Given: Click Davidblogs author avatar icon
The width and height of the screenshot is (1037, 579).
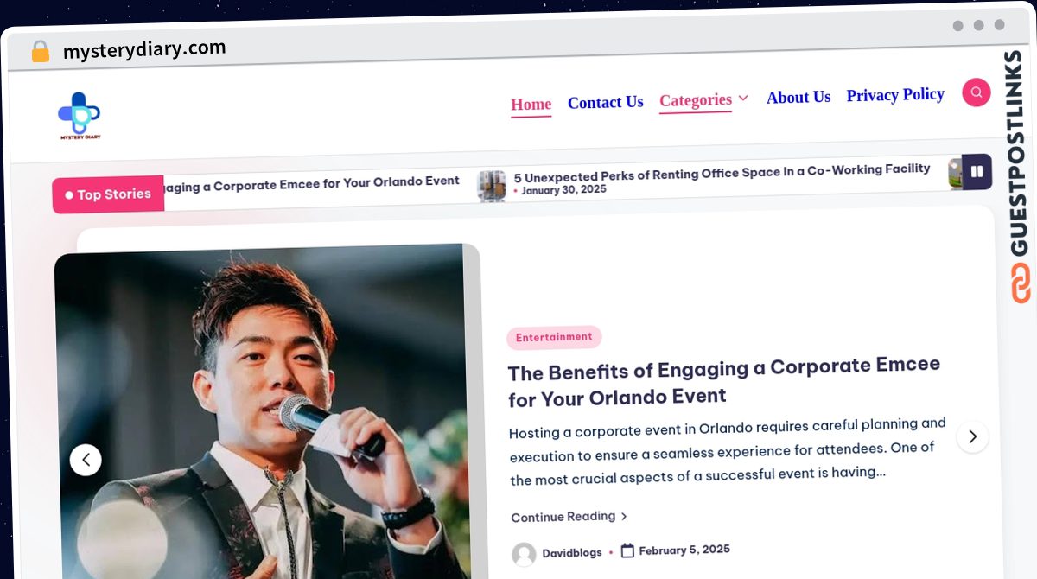Looking at the screenshot, I should click(x=524, y=554).
